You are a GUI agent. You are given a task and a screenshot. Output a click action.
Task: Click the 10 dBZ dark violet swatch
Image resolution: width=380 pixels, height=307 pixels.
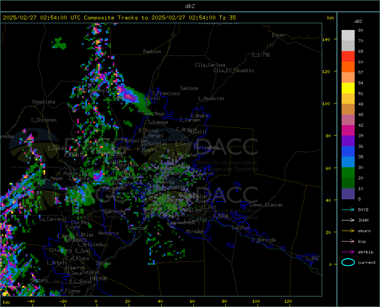click(348, 193)
